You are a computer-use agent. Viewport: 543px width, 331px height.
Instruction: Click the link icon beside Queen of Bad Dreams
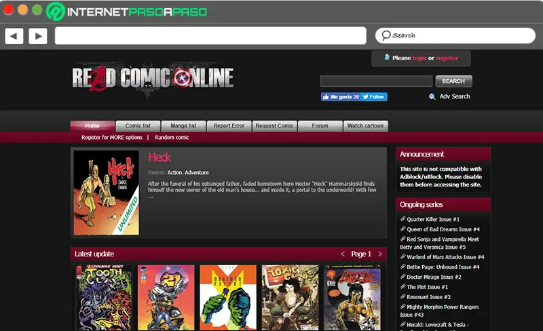(x=402, y=229)
